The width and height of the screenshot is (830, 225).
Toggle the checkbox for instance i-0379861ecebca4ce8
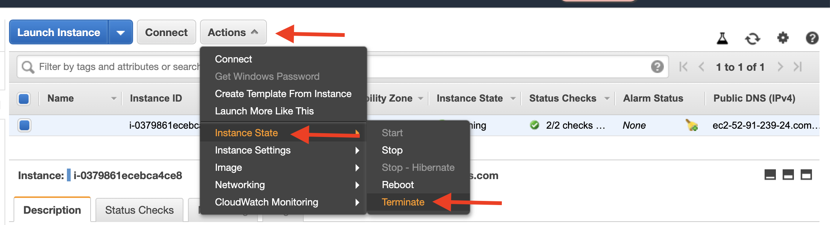point(24,125)
